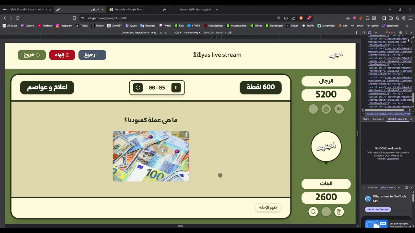Click the البنات team score 2600
Image resolution: width=415 pixels, height=233 pixels.
tap(326, 197)
